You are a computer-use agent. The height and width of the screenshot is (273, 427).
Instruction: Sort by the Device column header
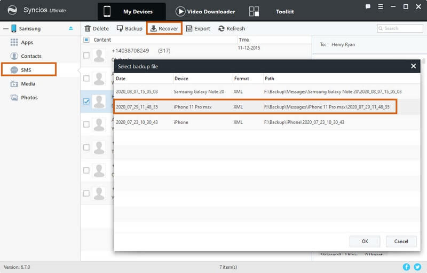click(181, 79)
